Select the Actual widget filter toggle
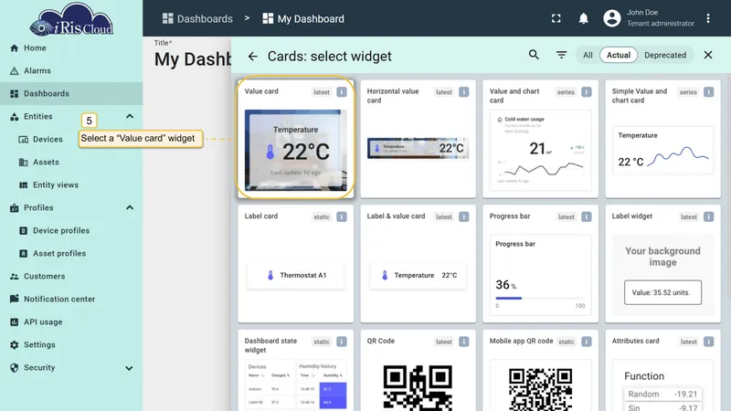Screen dimensions: 731x411 (x=619, y=55)
